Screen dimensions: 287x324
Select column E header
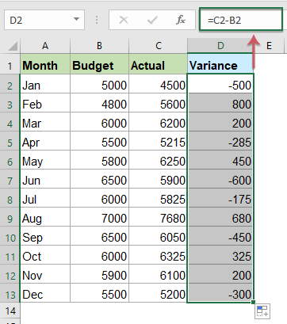click(x=269, y=46)
